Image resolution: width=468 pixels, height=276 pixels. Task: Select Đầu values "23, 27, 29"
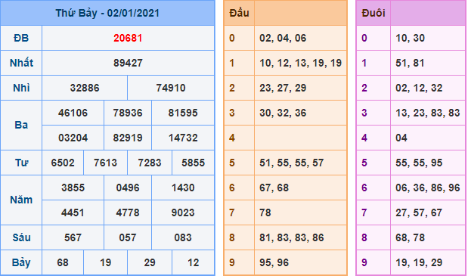click(x=283, y=88)
